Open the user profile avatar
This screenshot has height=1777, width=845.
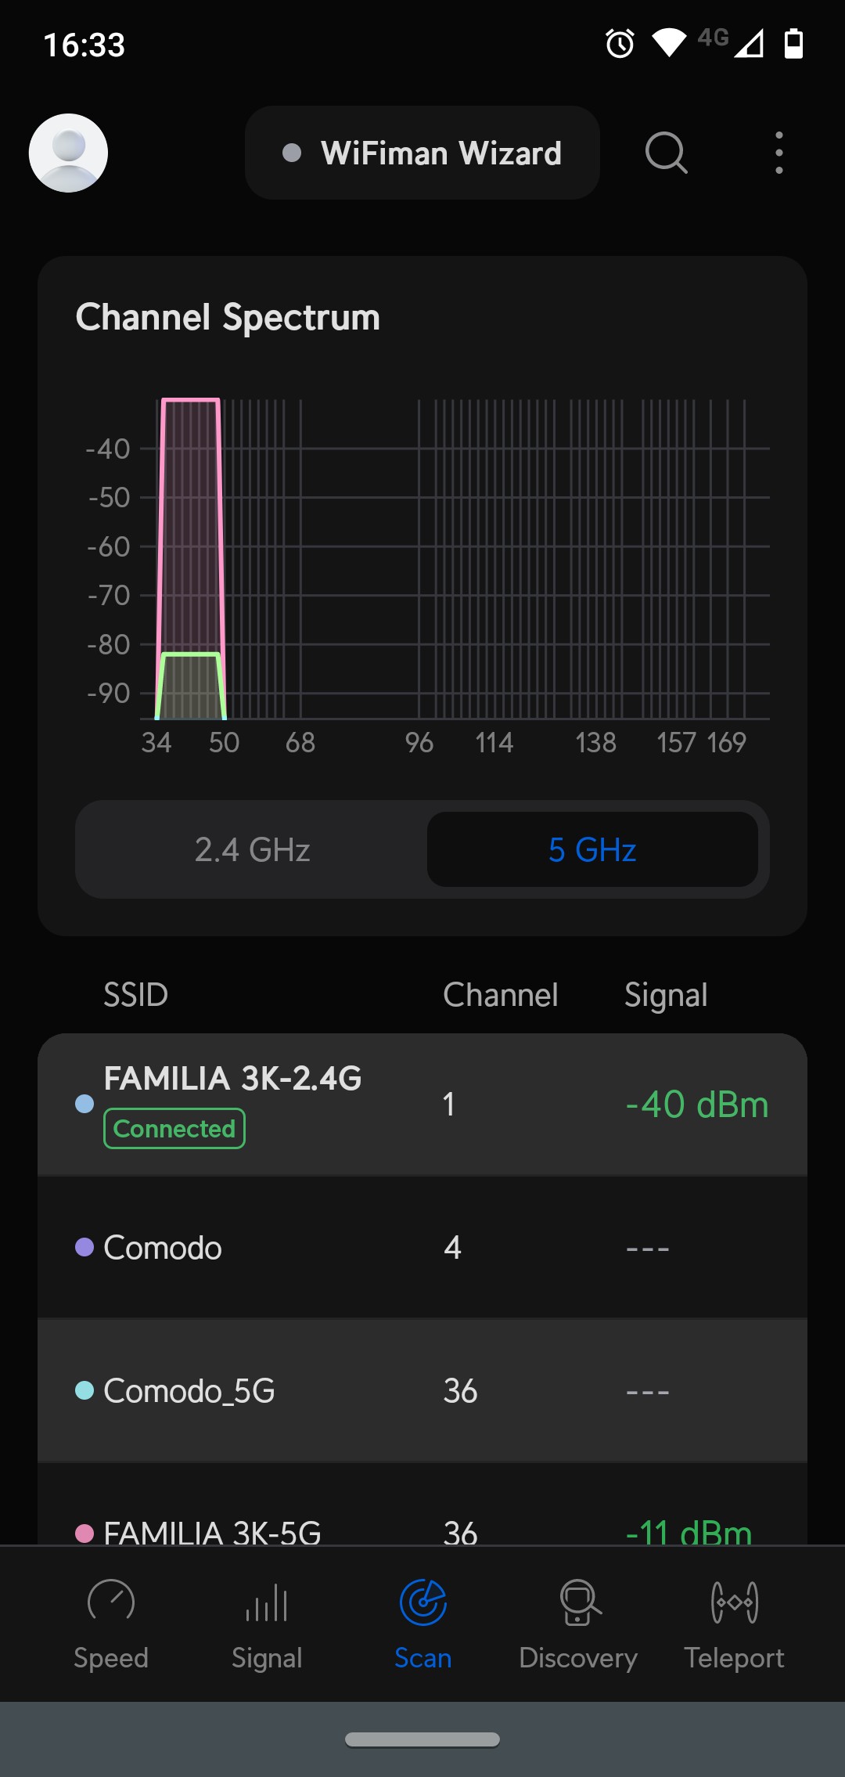pyautogui.click(x=68, y=153)
